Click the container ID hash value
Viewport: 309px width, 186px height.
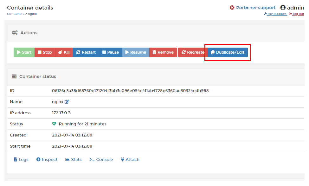tap(130, 91)
